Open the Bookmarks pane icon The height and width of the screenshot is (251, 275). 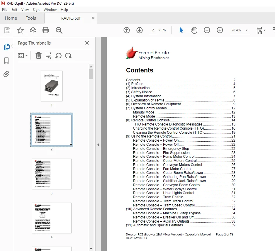click(6, 61)
